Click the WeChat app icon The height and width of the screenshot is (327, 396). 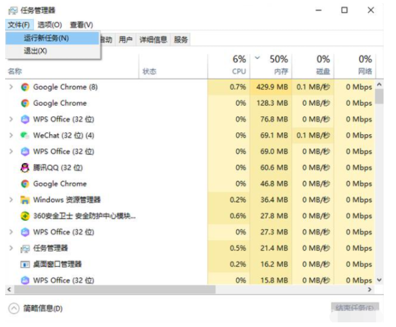[25, 135]
